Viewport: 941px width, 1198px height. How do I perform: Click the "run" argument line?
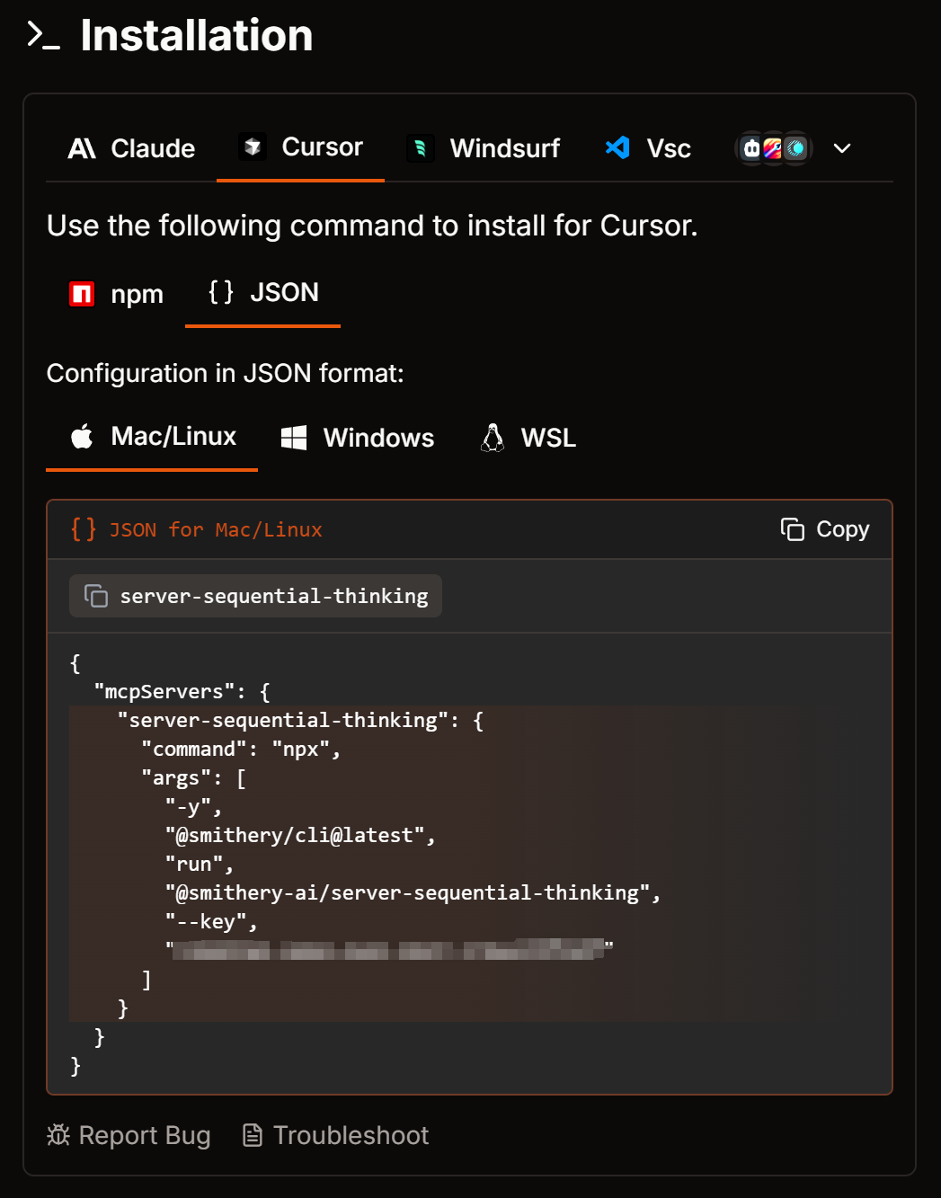point(199,865)
